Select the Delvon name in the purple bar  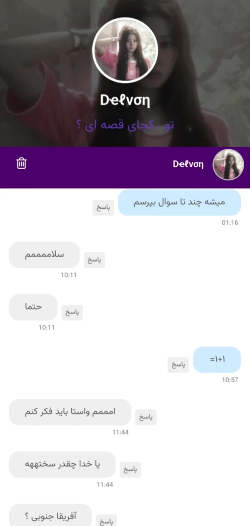(188, 164)
